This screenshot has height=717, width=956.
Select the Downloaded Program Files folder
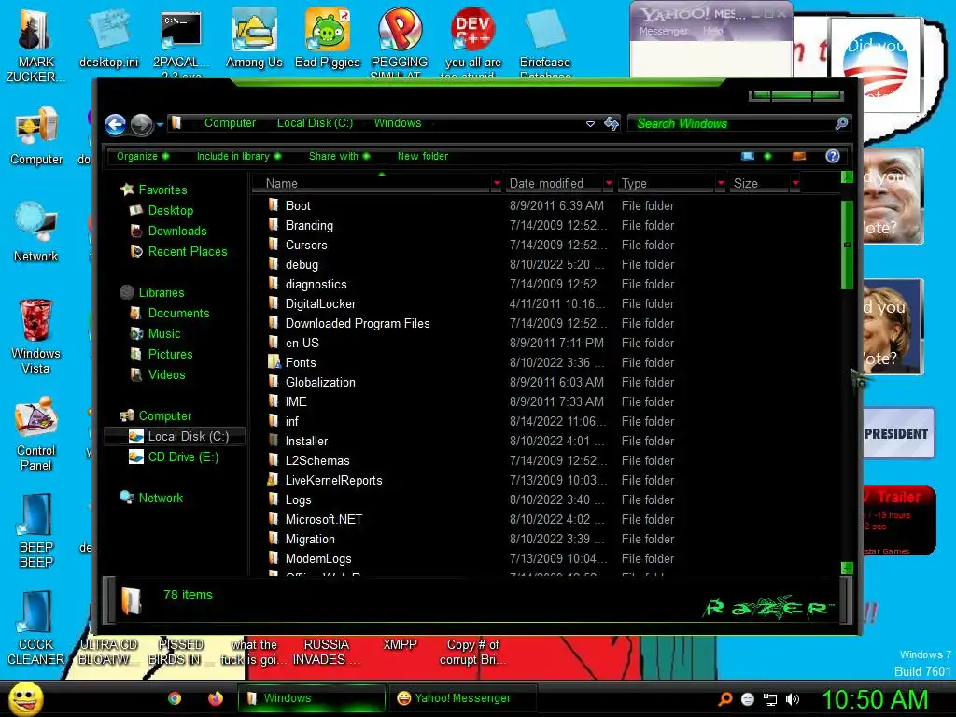(358, 323)
